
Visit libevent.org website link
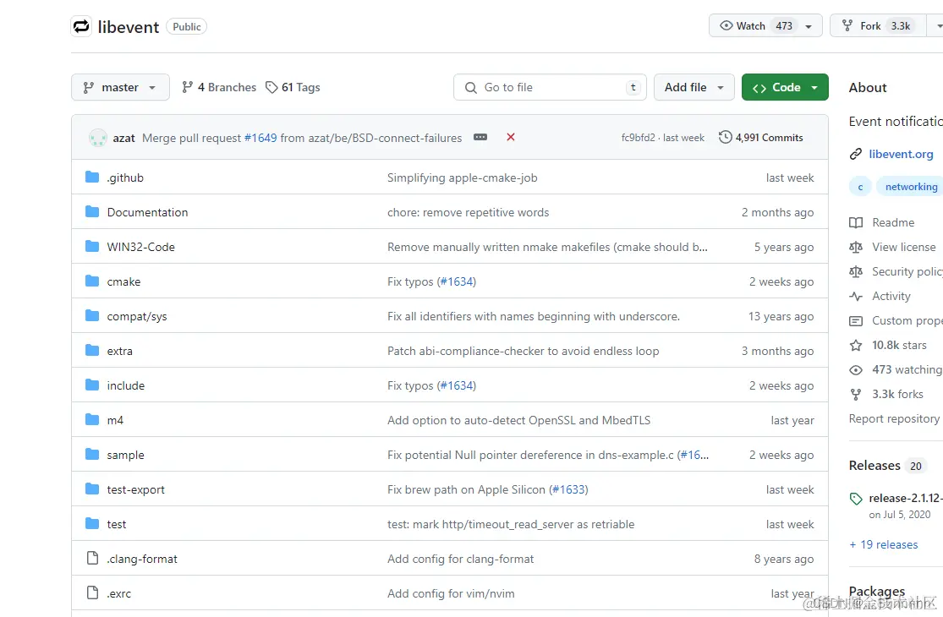pos(901,154)
